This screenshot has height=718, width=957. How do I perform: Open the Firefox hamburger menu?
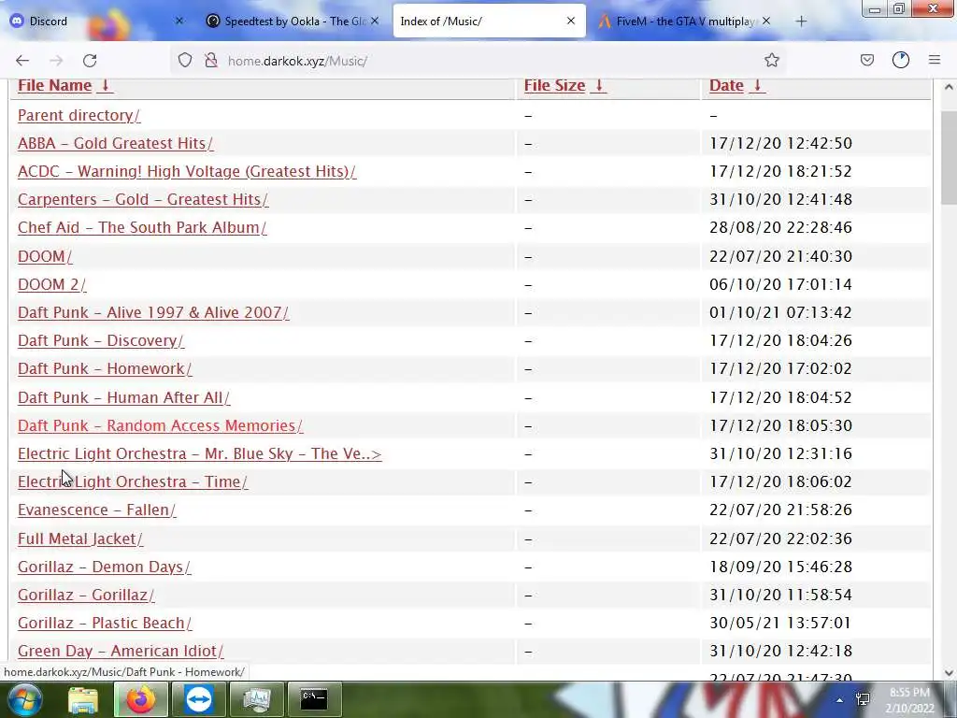(x=935, y=60)
